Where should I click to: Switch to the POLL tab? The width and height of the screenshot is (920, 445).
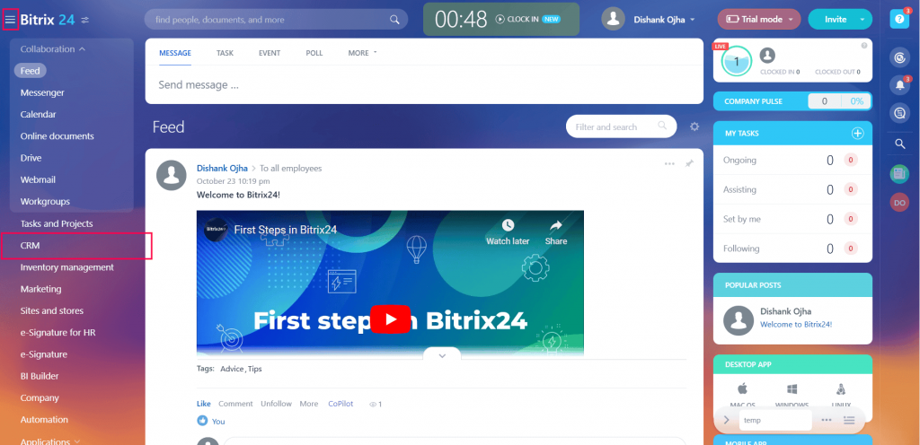pos(314,53)
